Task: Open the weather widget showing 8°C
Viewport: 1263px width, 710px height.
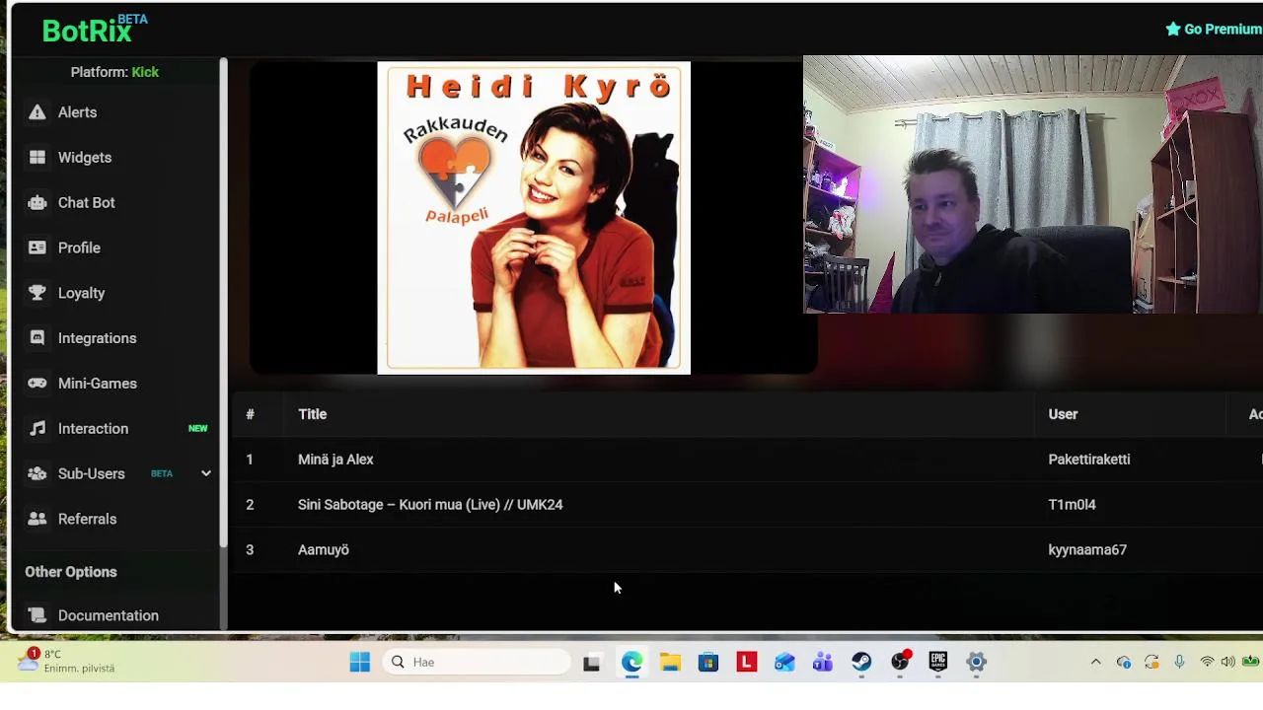Action: click(x=67, y=661)
